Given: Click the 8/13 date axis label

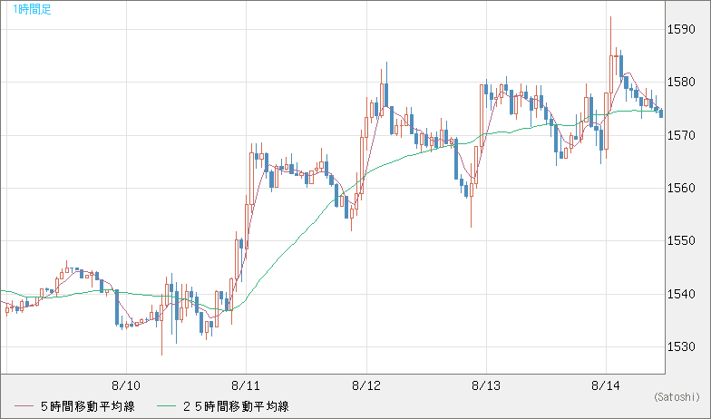Looking at the screenshot, I should (x=486, y=386).
